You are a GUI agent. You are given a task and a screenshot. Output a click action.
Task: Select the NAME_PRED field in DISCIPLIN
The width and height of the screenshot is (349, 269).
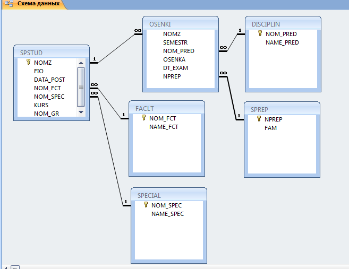pos(282,42)
